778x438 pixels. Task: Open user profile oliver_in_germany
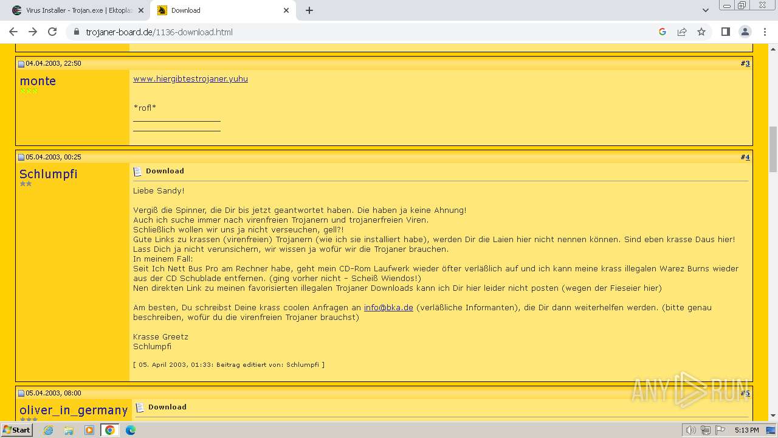pyautogui.click(x=74, y=410)
